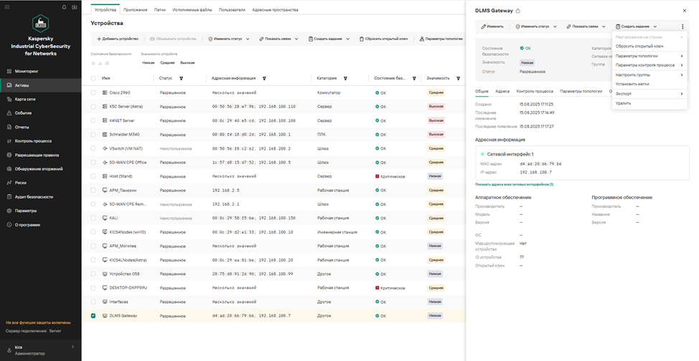Filter by Низкая device importance

[149, 63]
